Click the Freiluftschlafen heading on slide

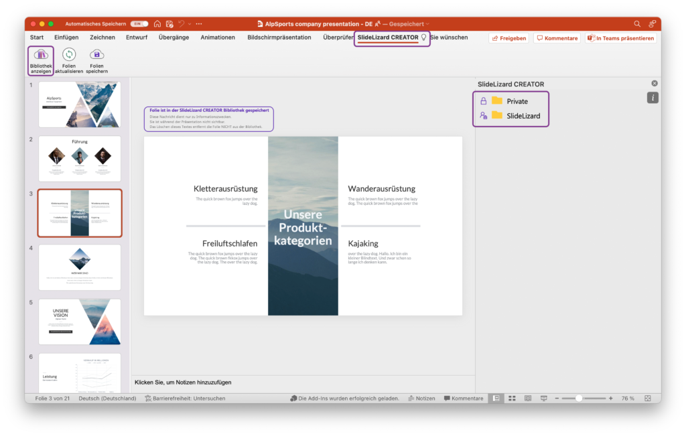[230, 244]
